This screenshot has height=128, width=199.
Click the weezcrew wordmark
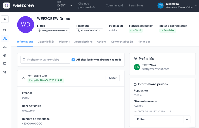click(23, 5)
